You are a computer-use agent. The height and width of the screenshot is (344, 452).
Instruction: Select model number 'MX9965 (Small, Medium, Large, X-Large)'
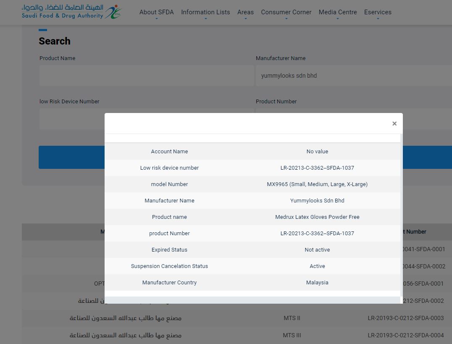pyautogui.click(x=317, y=184)
